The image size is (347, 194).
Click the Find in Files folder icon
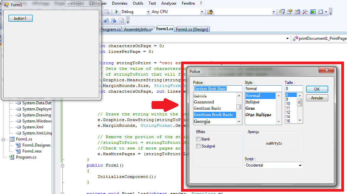210,12
